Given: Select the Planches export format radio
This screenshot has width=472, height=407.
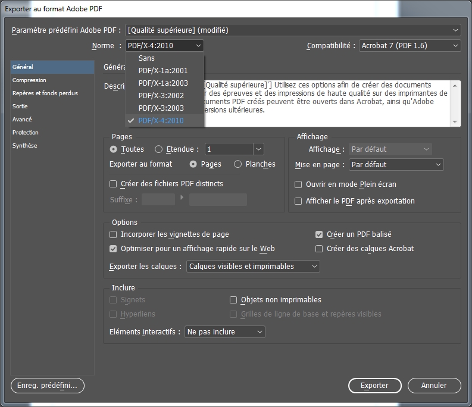Looking at the screenshot, I should 238,164.
